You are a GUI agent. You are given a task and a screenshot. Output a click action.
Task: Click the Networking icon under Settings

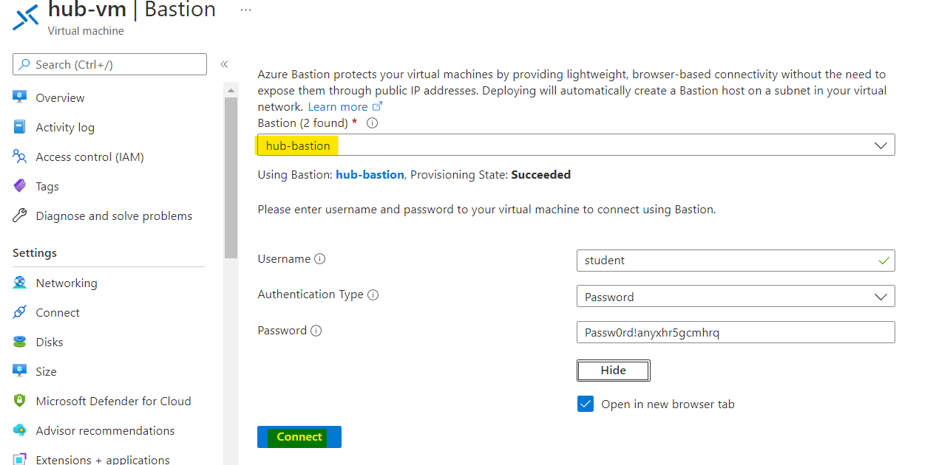[20, 283]
